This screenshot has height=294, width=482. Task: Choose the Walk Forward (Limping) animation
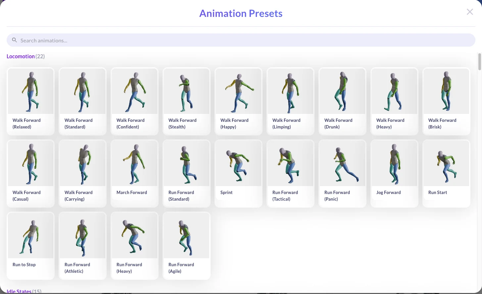[x=290, y=101]
